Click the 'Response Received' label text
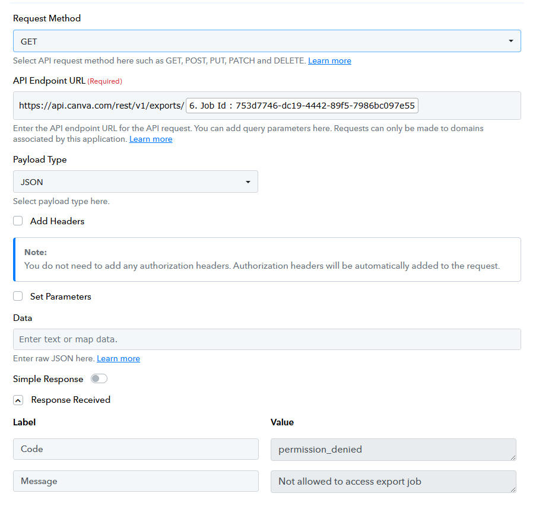 click(x=71, y=400)
